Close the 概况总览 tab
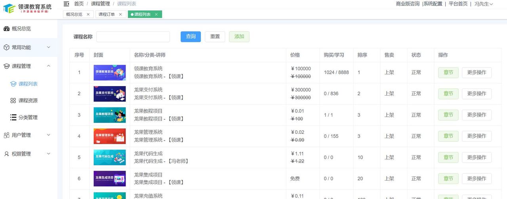 [x=88, y=14]
